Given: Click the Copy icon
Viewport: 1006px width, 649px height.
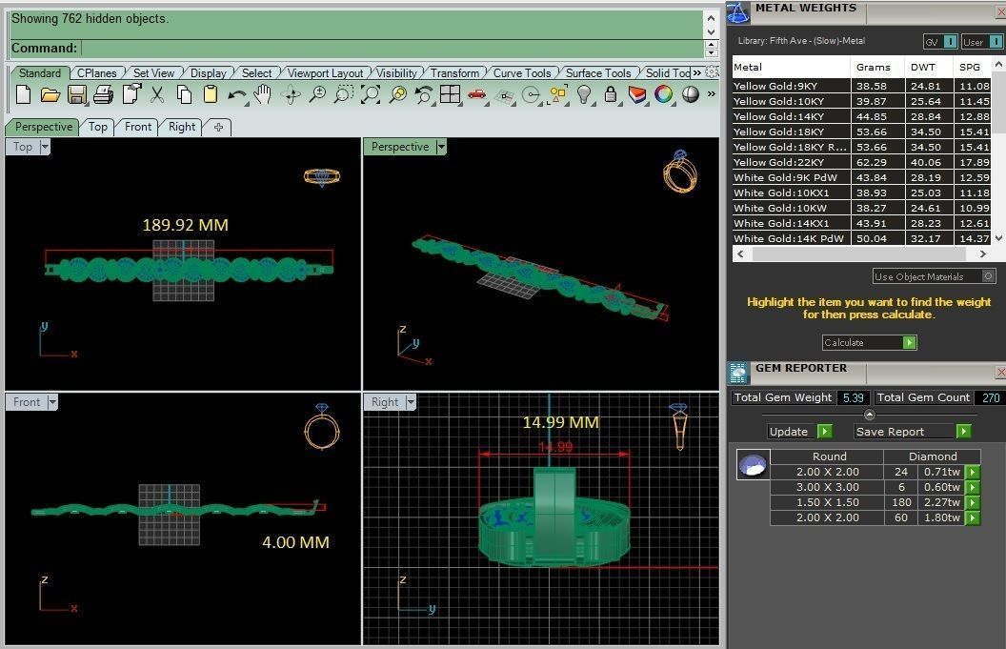Looking at the screenshot, I should 184,95.
